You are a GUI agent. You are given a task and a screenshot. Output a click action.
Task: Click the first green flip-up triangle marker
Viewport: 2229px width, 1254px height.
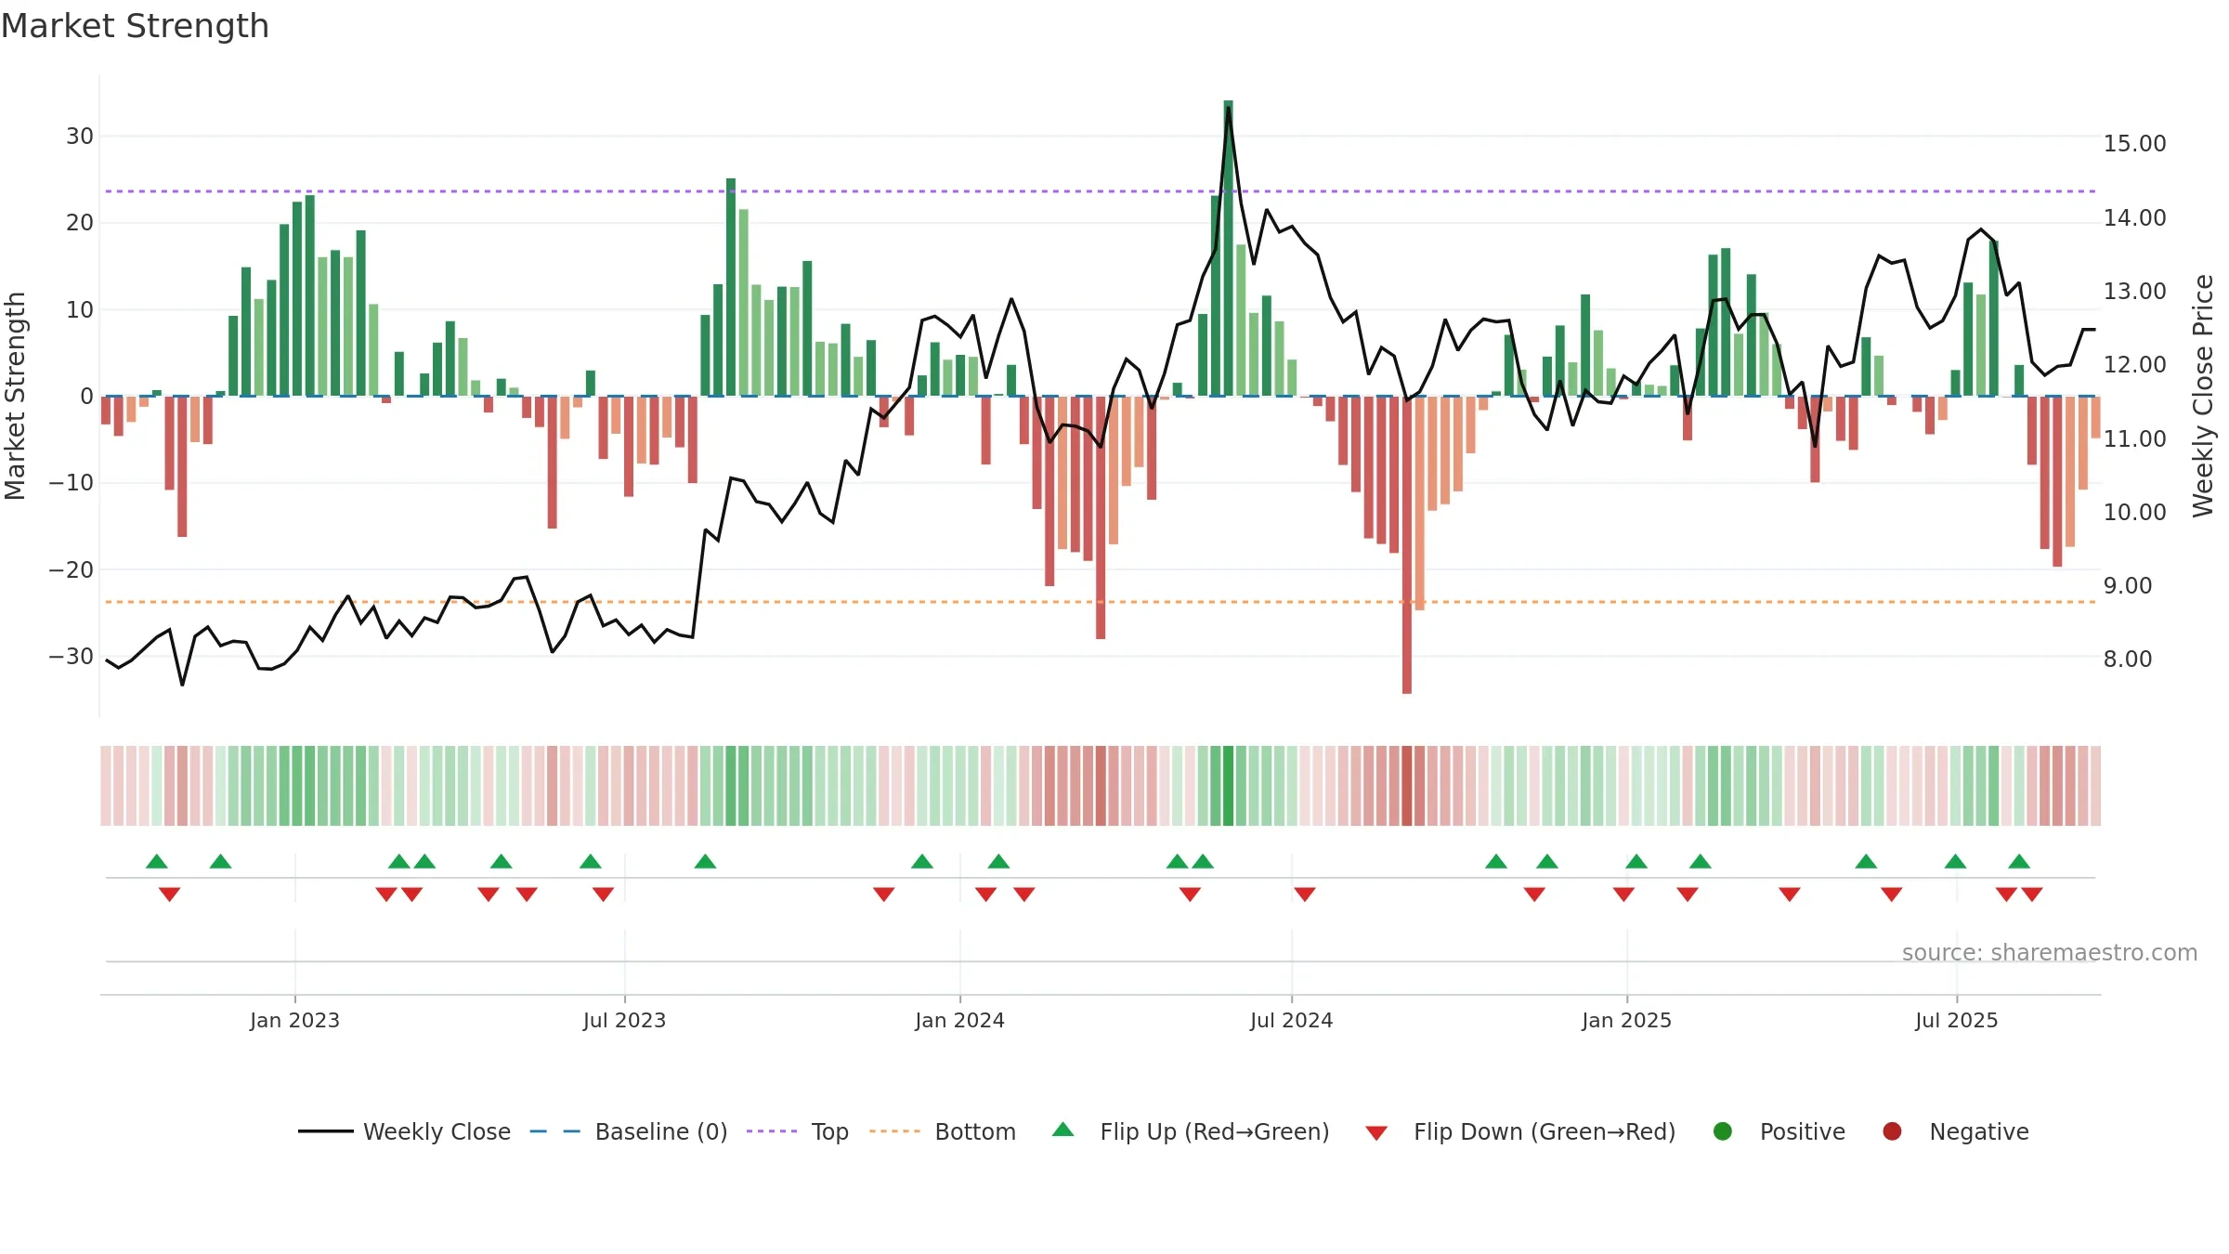click(x=157, y=861)
